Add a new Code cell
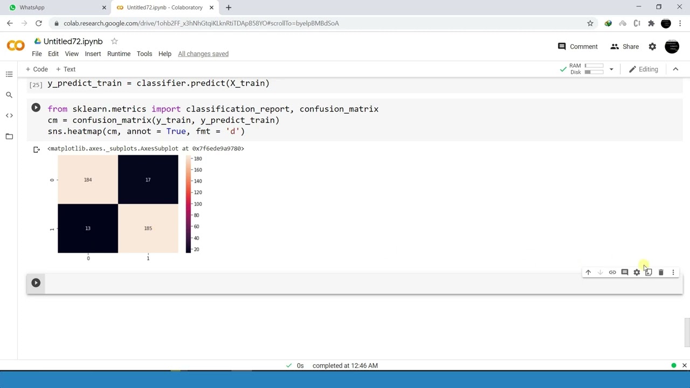This screenshot has height=388, width=690. pos(37,69)
